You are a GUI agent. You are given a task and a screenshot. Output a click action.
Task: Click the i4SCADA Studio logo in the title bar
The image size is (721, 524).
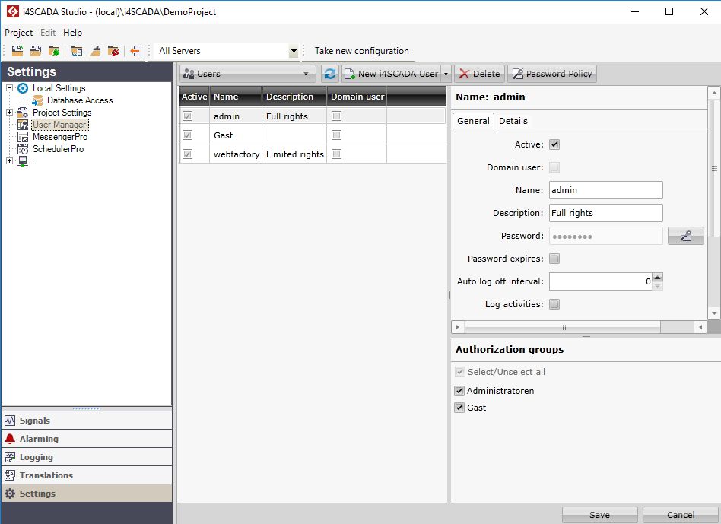[13, 11]
